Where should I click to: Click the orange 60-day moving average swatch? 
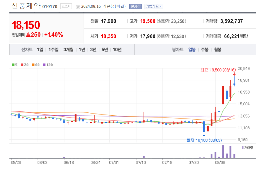point(33,65)
